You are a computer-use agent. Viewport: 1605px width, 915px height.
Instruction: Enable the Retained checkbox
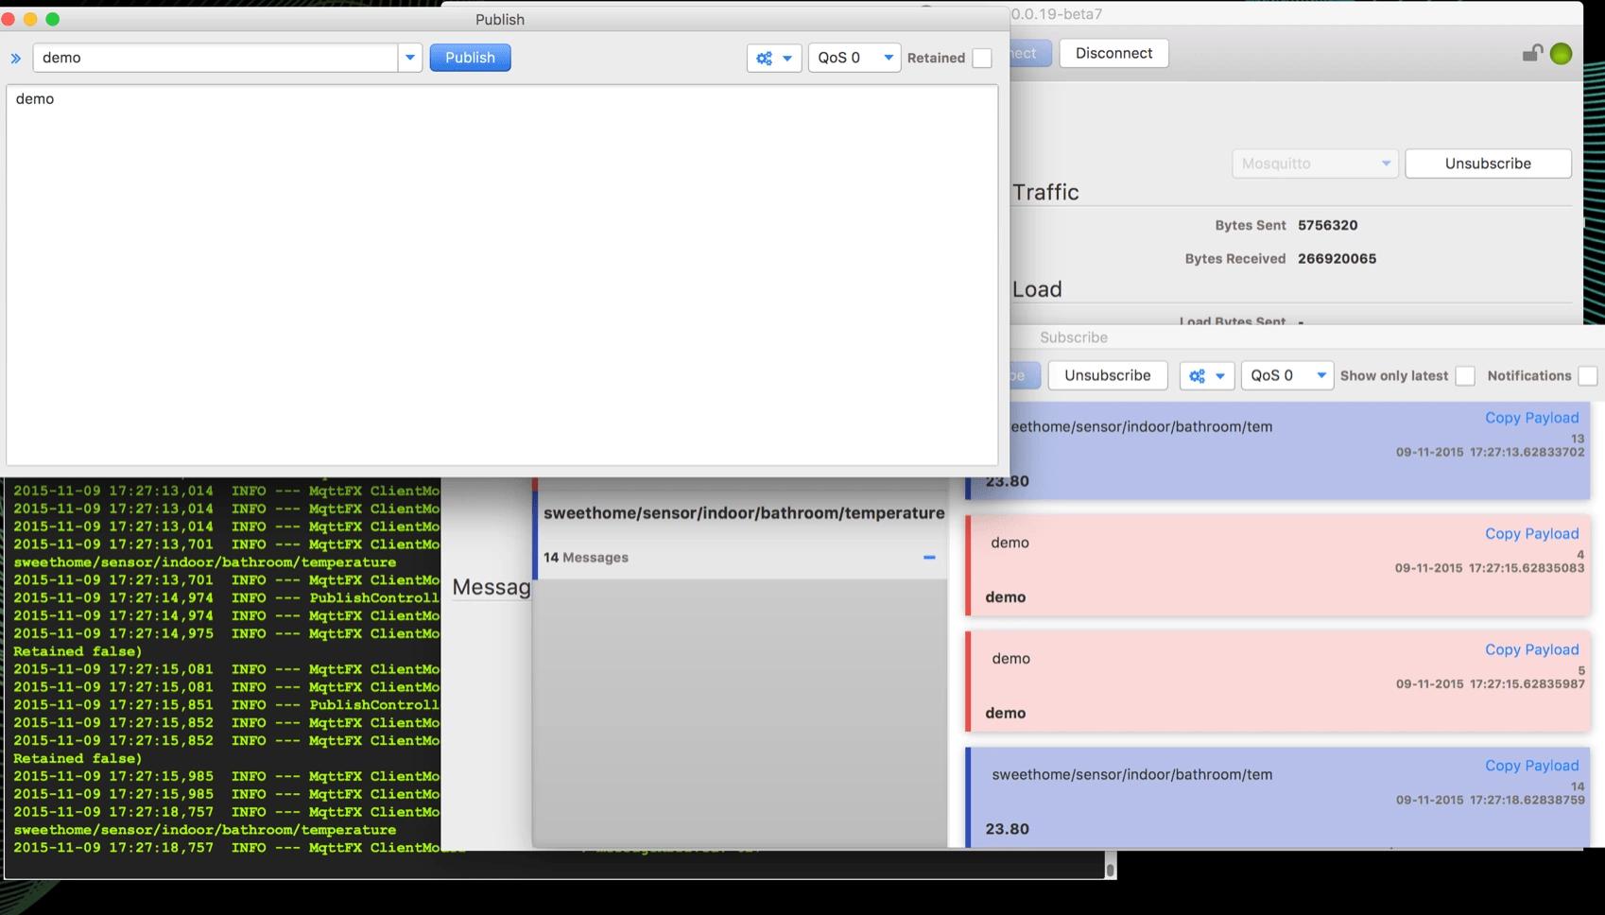[982, 58]
